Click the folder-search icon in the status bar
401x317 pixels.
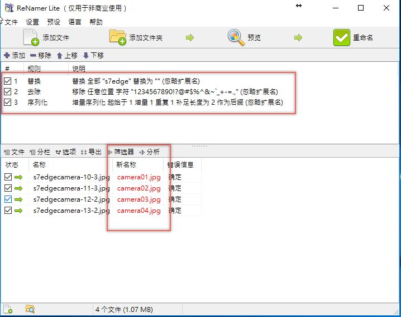tap(30, 309)
